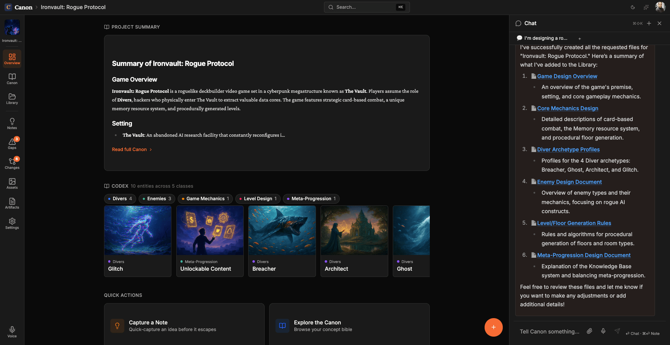Viewport: 670px width, 345px height.
Task: Open Level/Floor Generation Rules link
Action: click(574, 223)
